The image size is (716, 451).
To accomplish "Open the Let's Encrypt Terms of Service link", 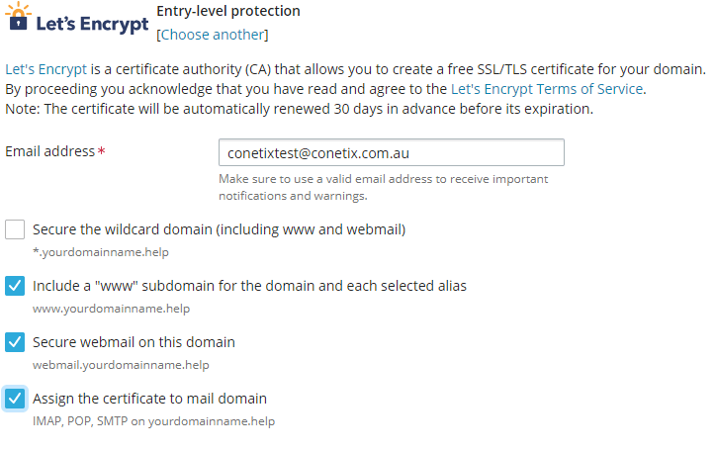I will [547, 89].
